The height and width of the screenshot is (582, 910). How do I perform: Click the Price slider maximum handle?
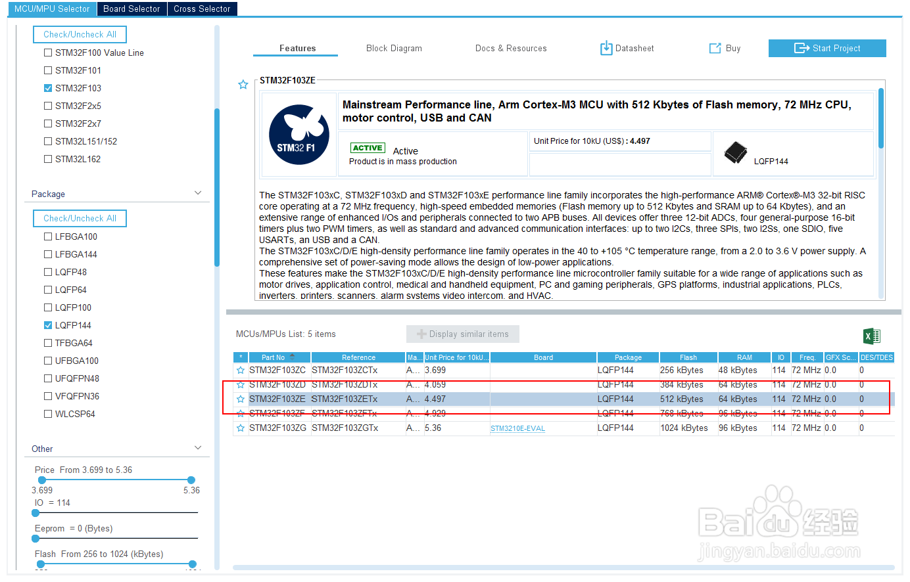tap(191, 480)
